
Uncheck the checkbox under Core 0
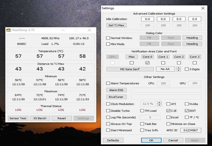click(147, 63)
